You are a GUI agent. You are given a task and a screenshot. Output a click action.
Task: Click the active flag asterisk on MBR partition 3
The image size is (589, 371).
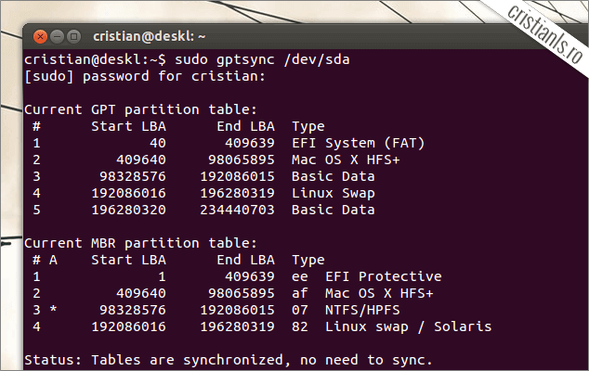tap(53, 310)
